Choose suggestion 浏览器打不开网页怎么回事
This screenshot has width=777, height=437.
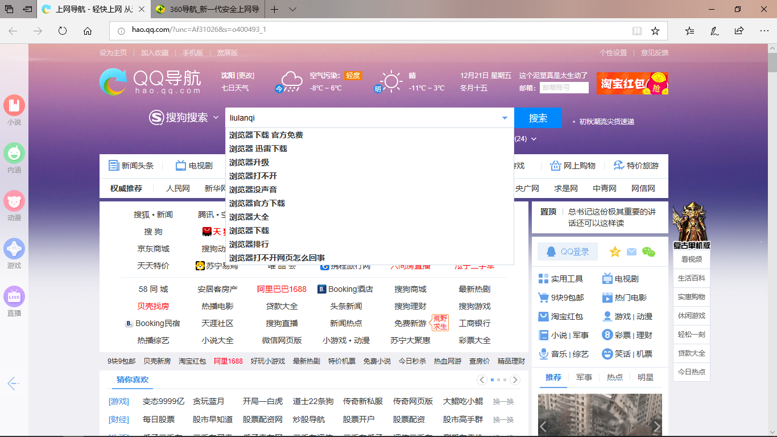[x=370, y=258]
